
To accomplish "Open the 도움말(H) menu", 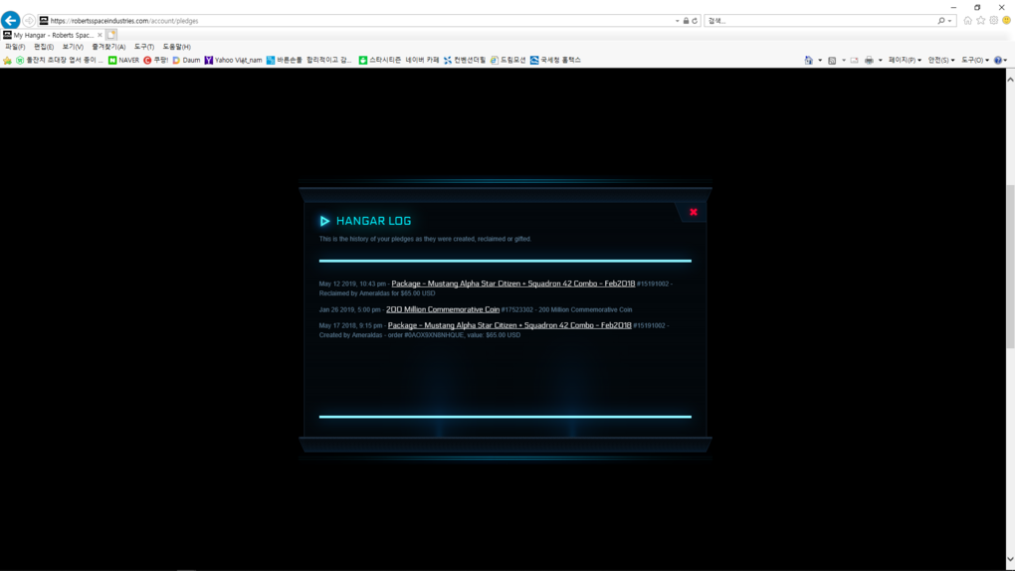I will click(x=177, y=47).
